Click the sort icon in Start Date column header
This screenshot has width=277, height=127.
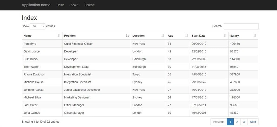coord(225,36)
